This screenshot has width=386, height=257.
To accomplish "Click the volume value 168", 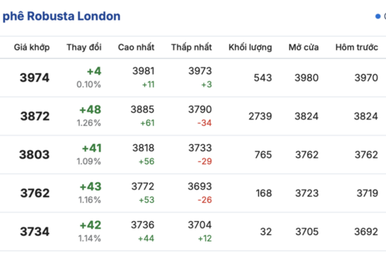I will [264, 193].
